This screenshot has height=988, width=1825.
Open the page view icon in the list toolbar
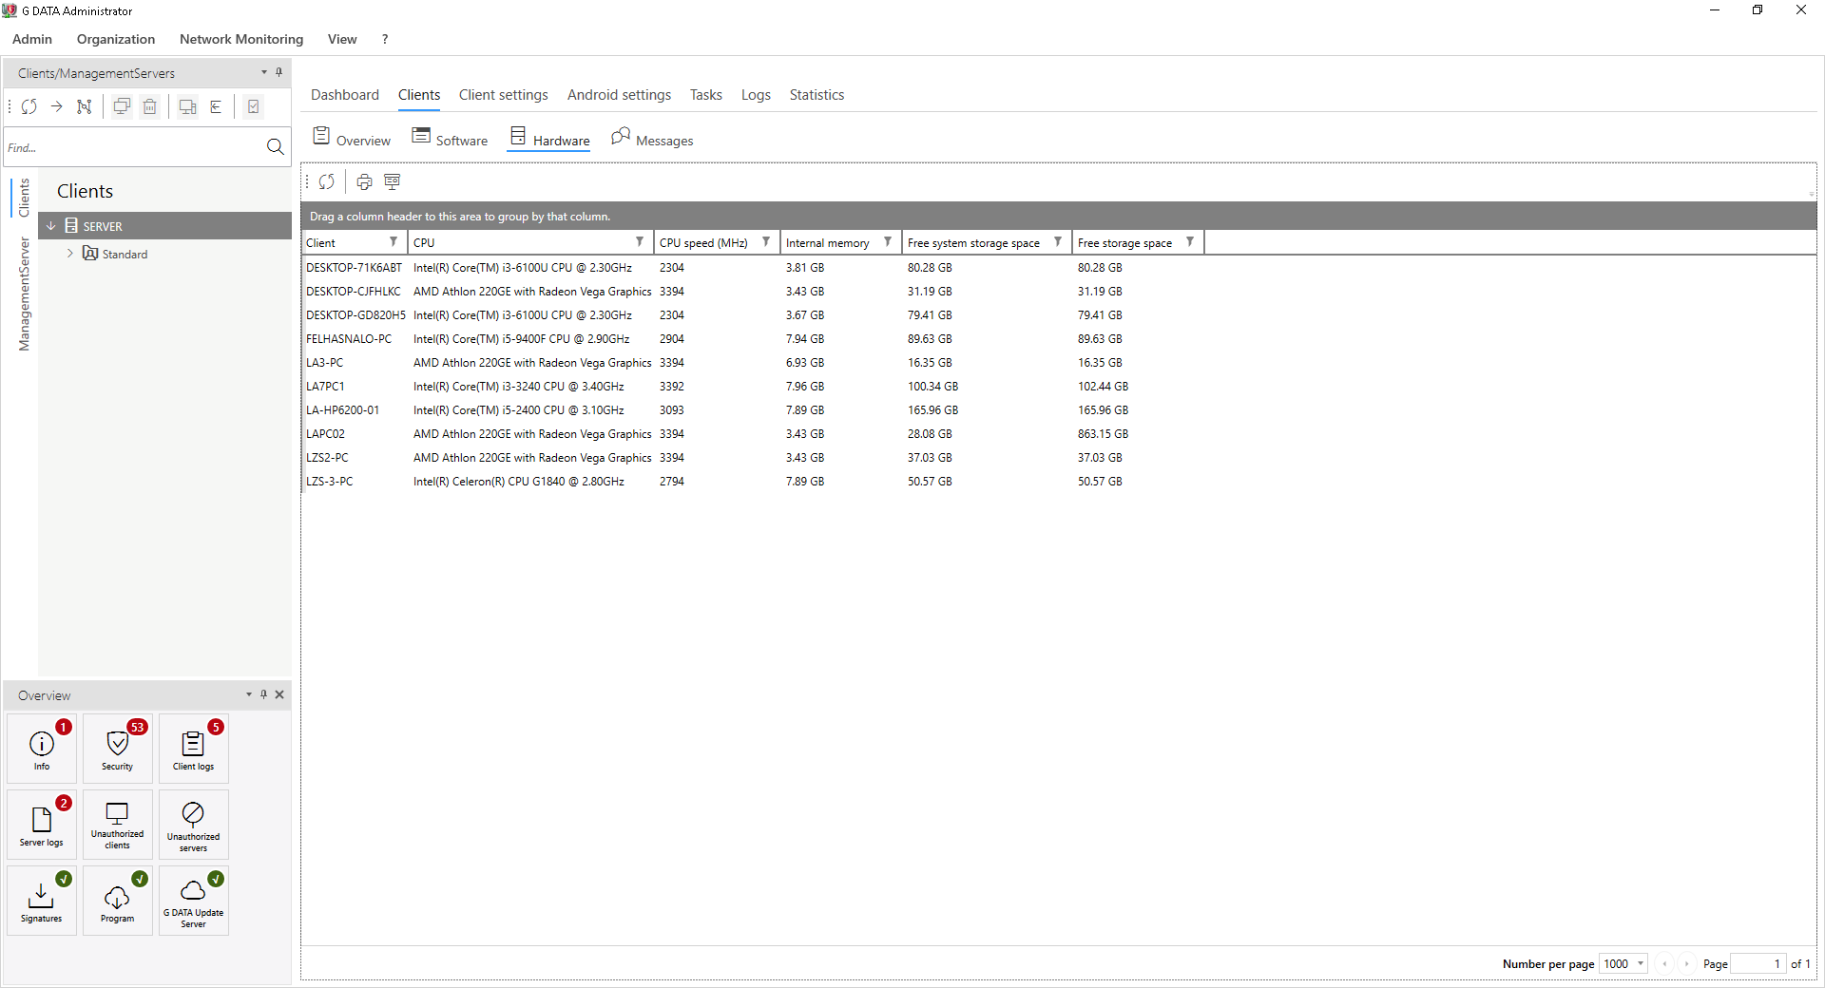pos(392,181)
